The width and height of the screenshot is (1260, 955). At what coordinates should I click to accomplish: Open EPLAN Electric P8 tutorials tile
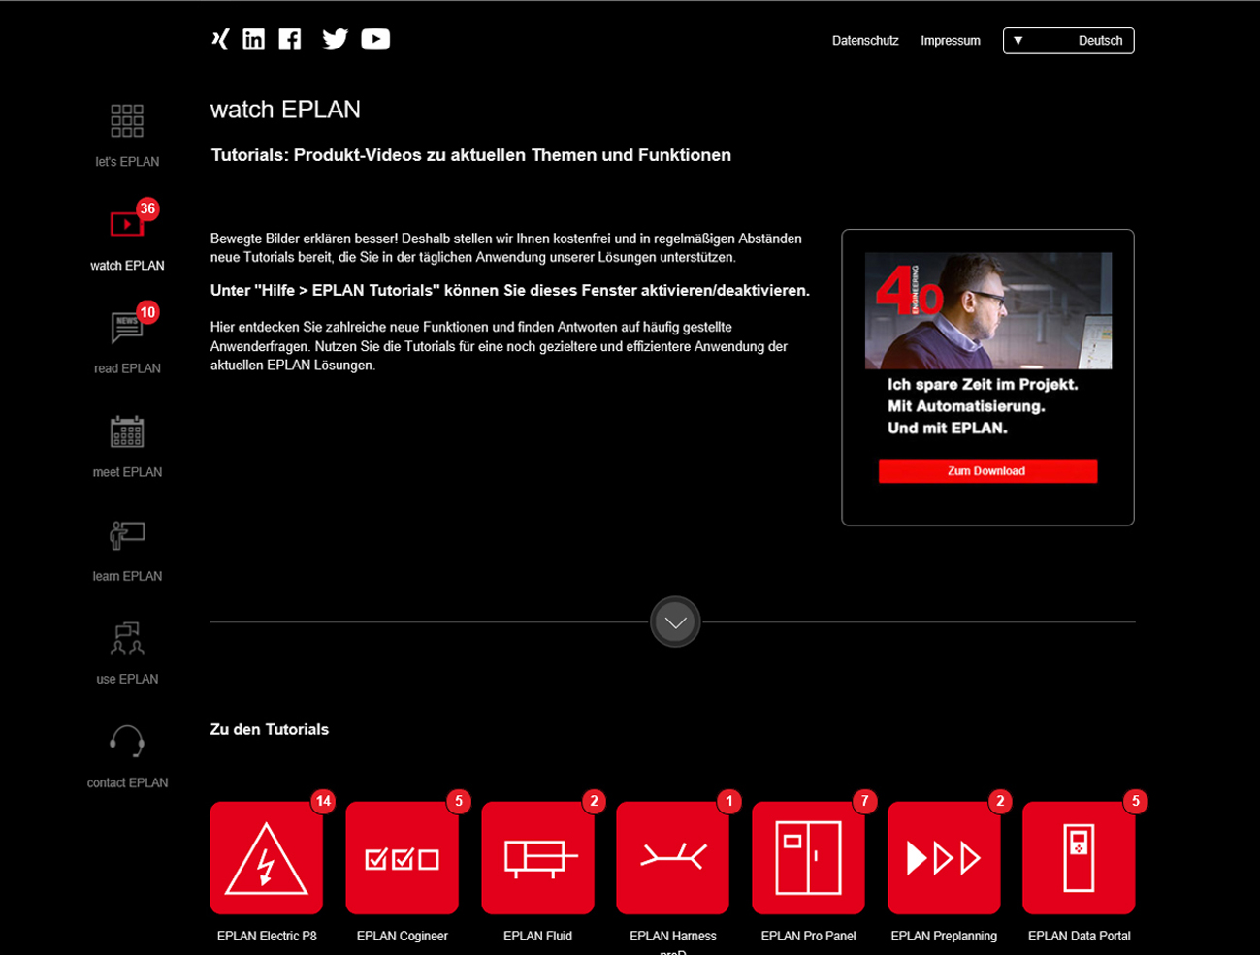[267, 858]
